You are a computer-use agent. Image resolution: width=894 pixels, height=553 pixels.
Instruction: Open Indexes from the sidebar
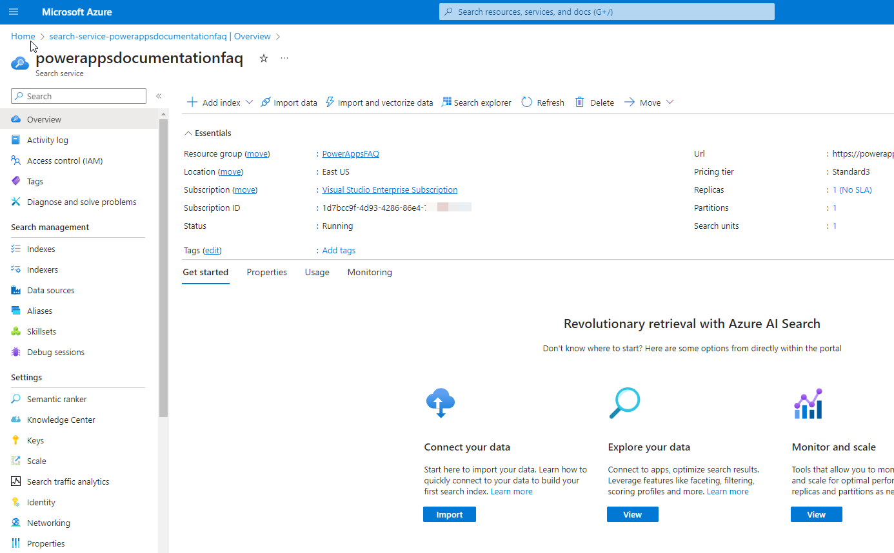40,248
